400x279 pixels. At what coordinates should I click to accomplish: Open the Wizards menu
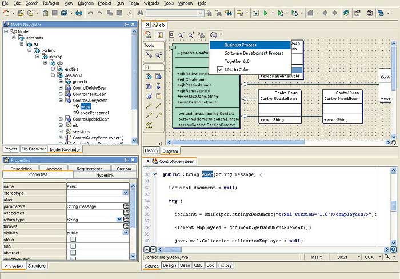tap(151, 3)
